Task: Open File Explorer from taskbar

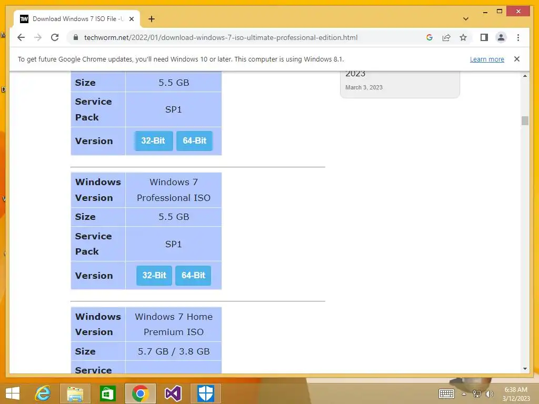Action: (x=75, y=393)
